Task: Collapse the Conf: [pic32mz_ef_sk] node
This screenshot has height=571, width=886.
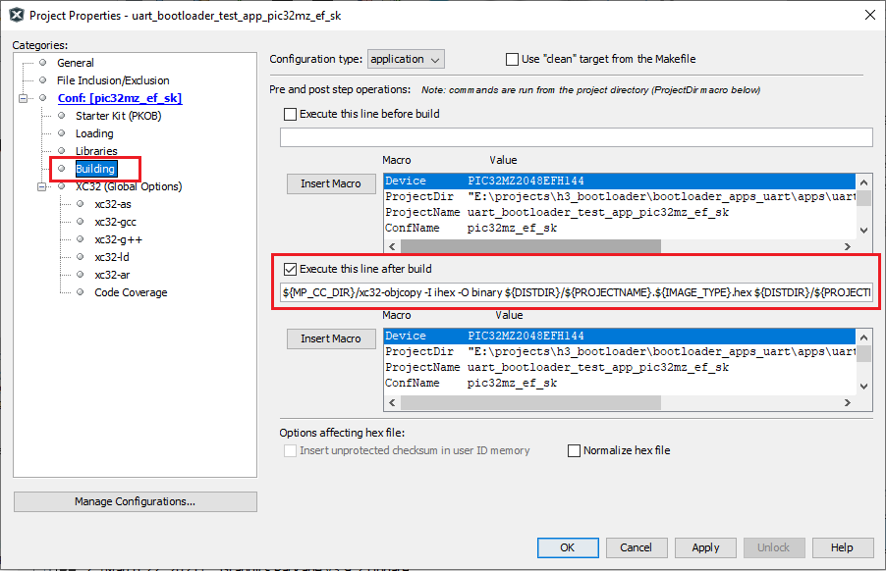Action: (x=23, y=97)
